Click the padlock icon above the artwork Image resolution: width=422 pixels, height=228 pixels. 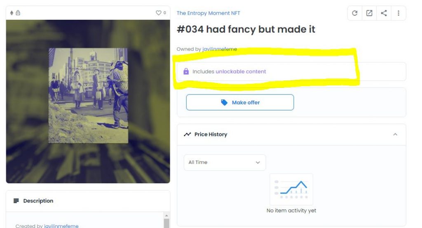pos(18,13)
